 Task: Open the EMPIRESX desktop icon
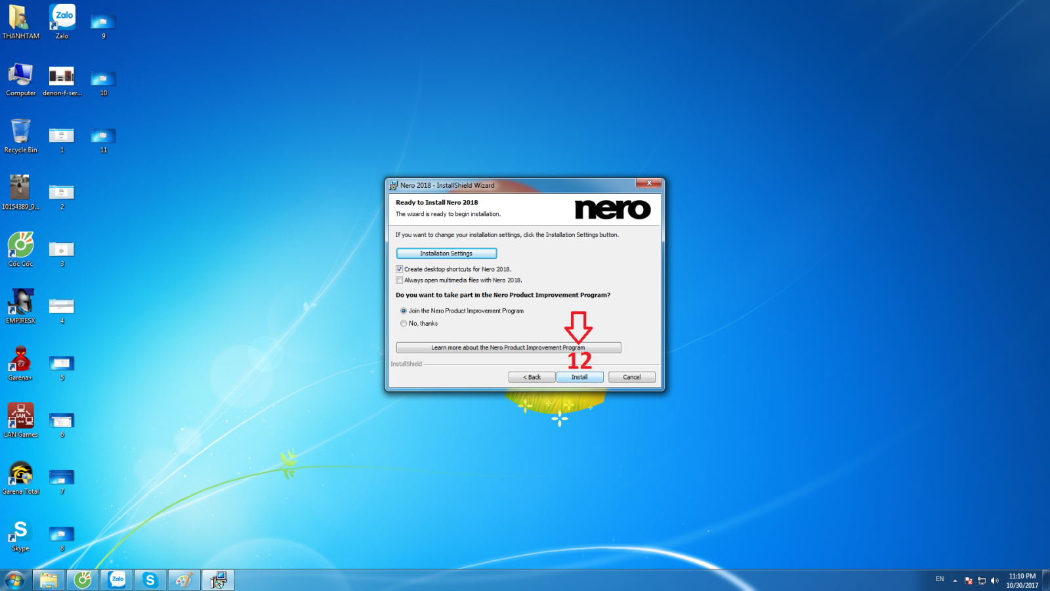pos(20,304)
